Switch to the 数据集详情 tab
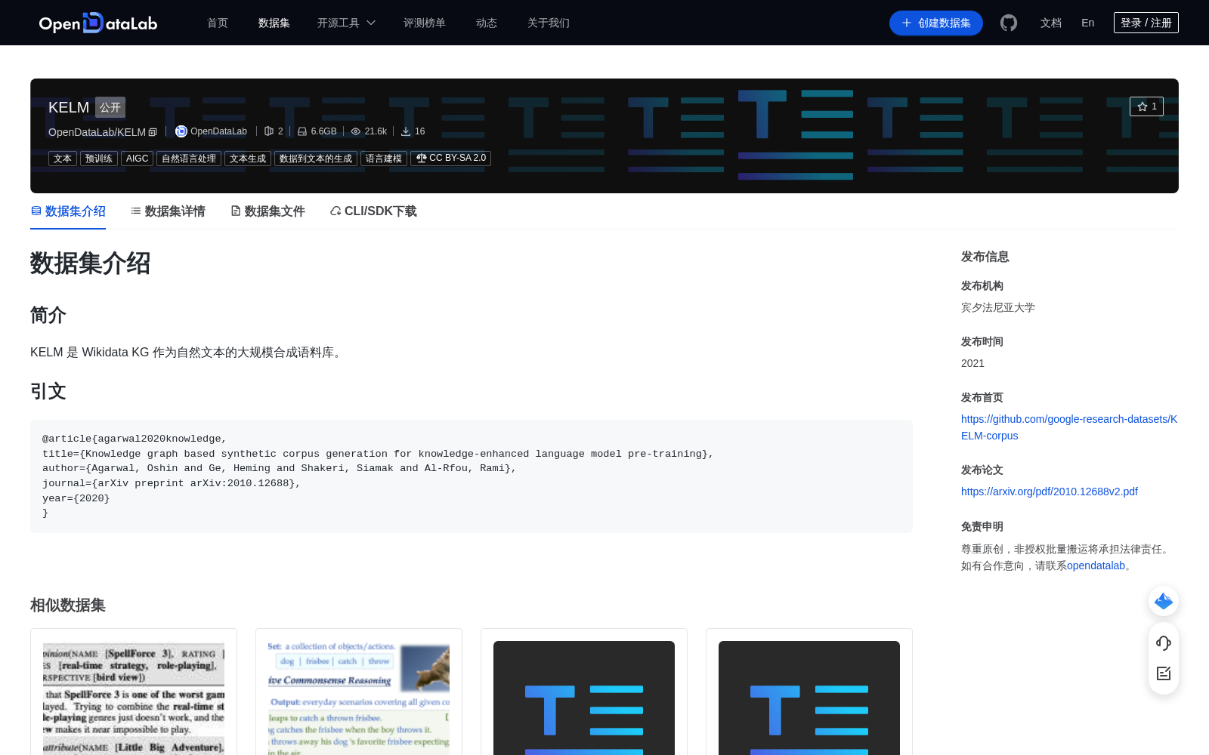The height and width of the screenshot is (755, 1209). coord(168,211)
